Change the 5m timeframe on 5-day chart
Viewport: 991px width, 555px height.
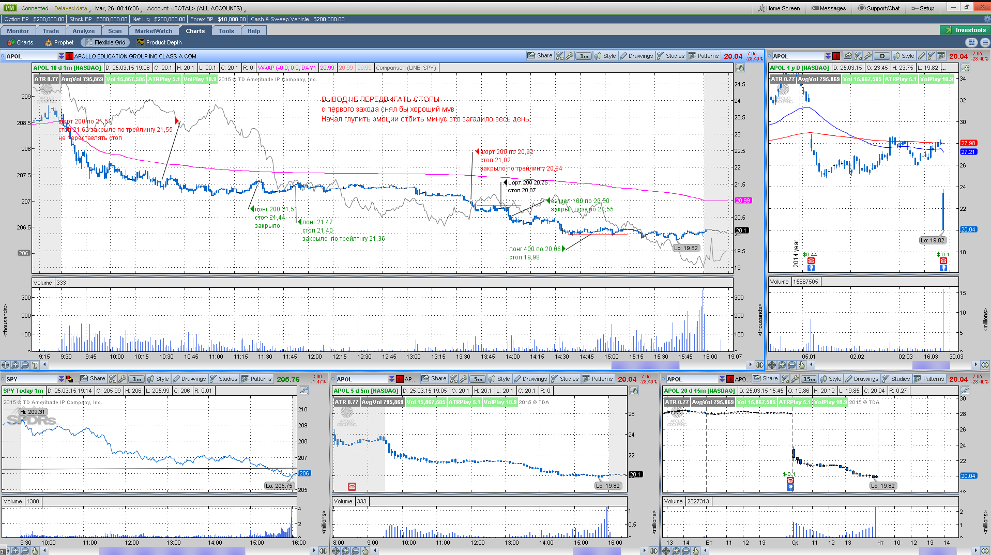click(478, 379)
